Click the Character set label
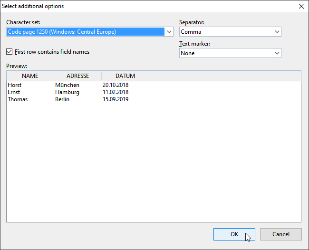Viewport: 309px width, 250px height. click(23, 22)
